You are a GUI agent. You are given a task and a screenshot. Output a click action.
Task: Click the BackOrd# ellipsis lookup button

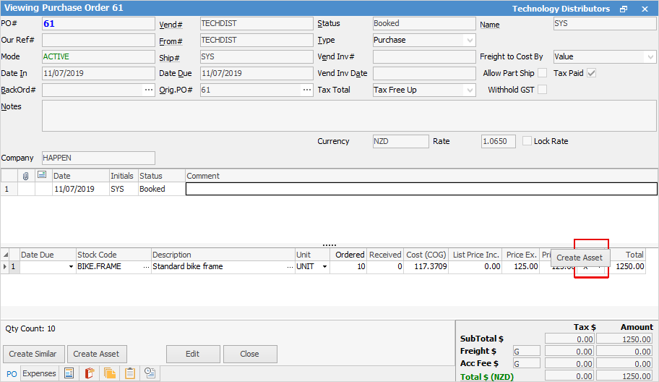click(x=149, y=90)
